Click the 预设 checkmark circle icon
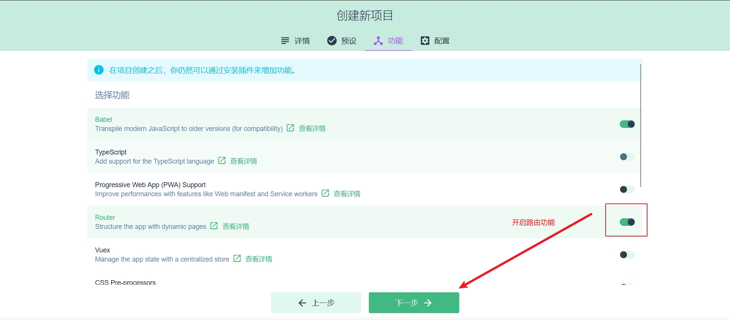Image resolution: width=730 pixels, height=320 pixels. click(332, 41)
